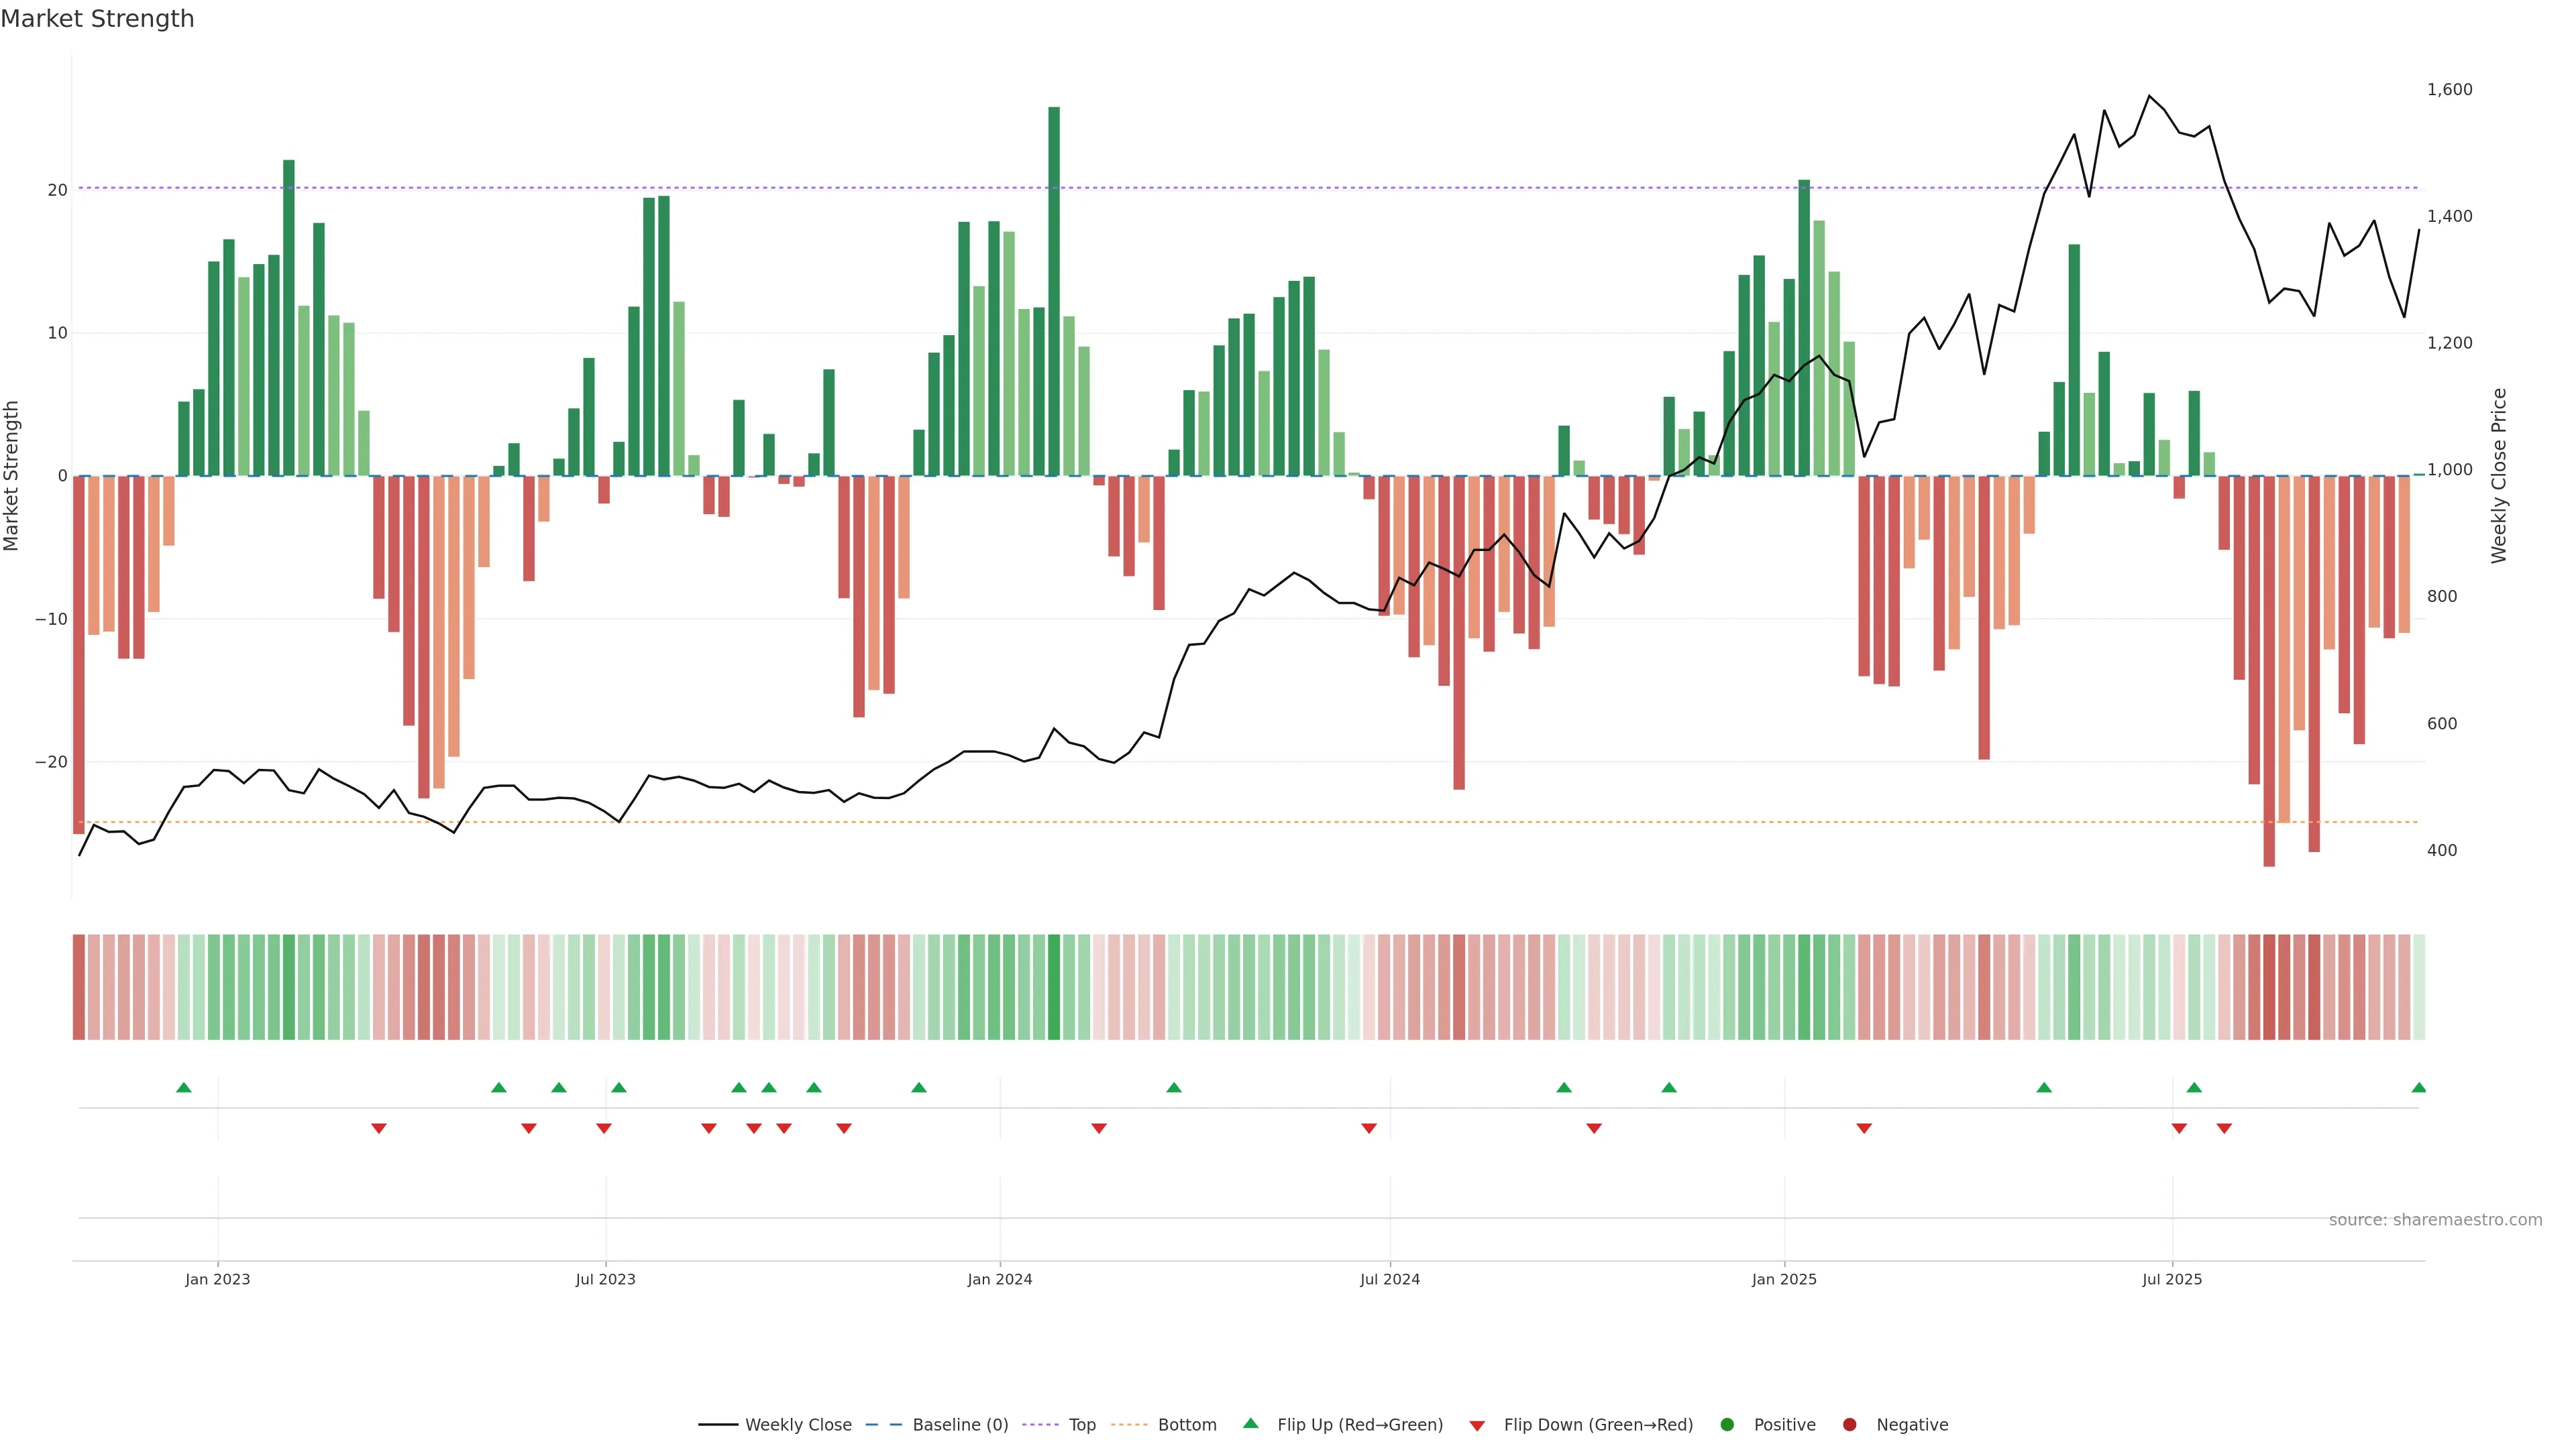Click the Market Strength chart title
Screen dimensions: 2576x1448
coord(97,19)
